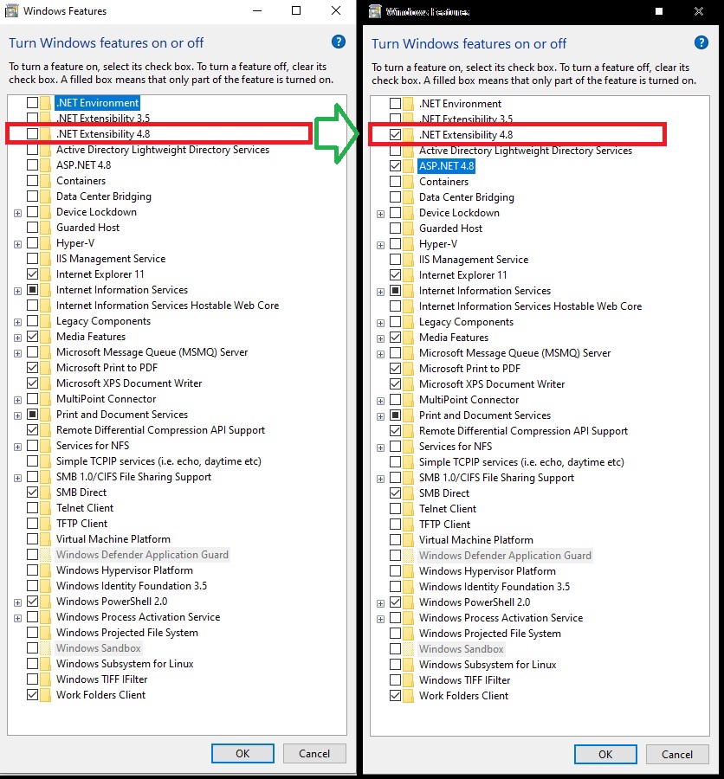
Task: Click folder icon beside SMB Direct in right window
Action: click(x=408, y=493)
